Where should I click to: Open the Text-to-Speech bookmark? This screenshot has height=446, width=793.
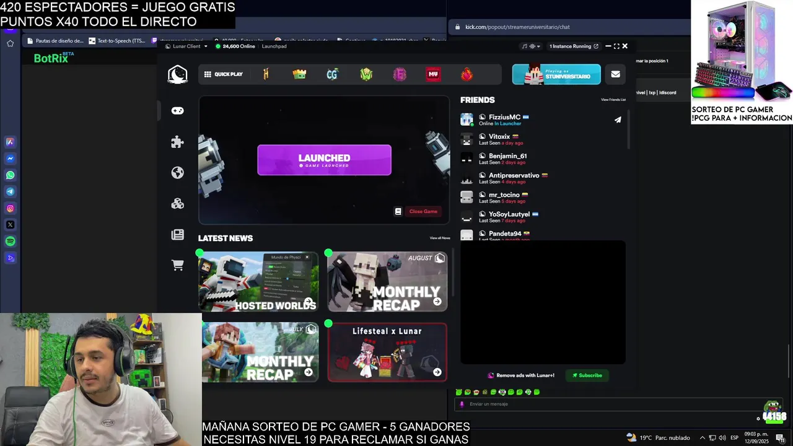point(117,41)
